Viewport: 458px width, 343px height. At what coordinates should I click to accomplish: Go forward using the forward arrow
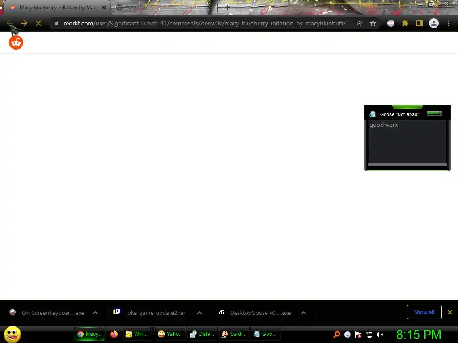(24, 23)
